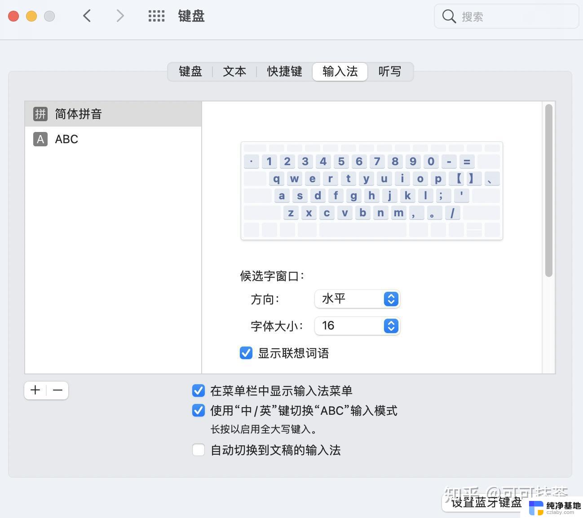
Task: Click the b key in keyboard preview
Action: [x=362, y=213]
